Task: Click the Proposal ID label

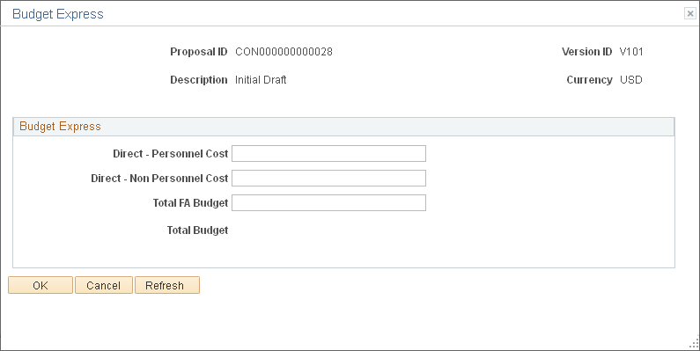Action: 199,52
